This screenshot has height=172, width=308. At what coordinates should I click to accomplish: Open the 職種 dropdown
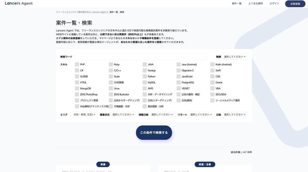click(x=235, y=57)
